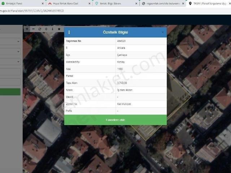The image size is (231, 173).
Task: Click the lower text field in left panel
Action: [x=10, y=82]
